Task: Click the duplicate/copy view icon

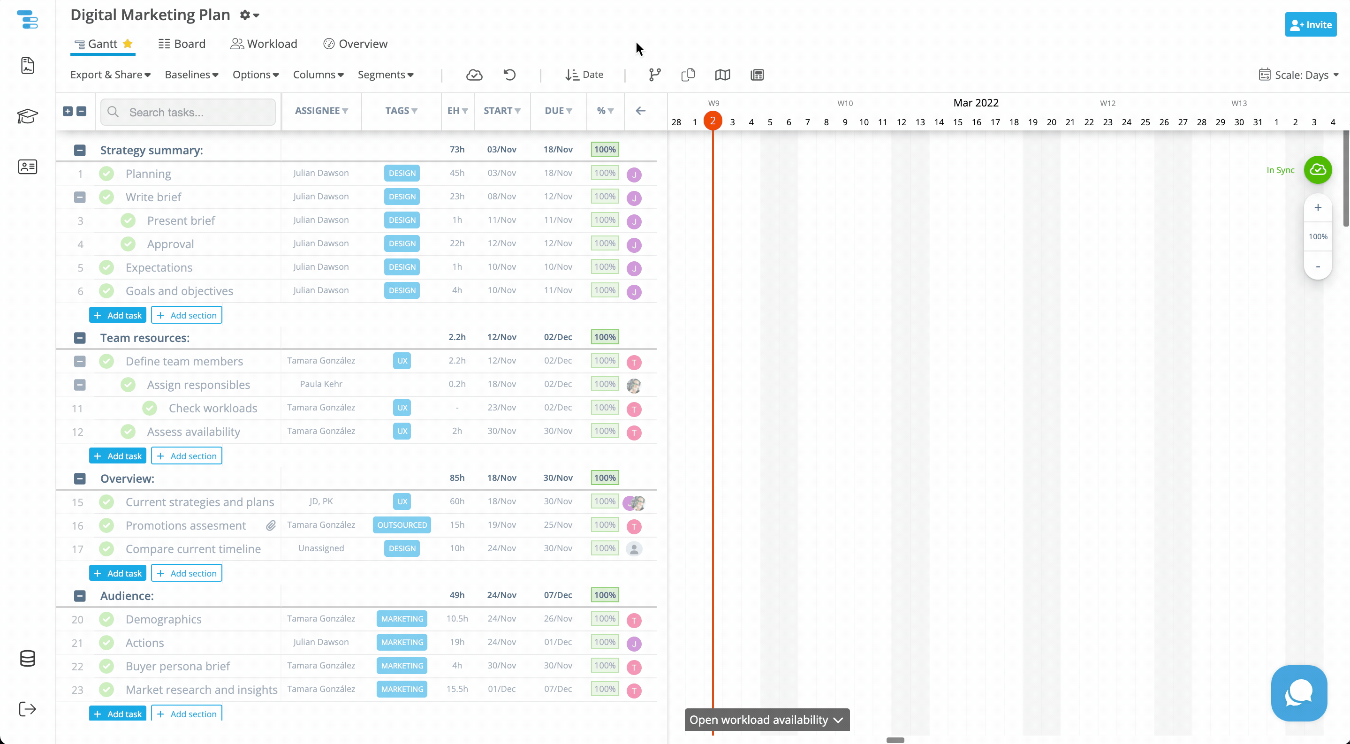Action: (688, 74)
